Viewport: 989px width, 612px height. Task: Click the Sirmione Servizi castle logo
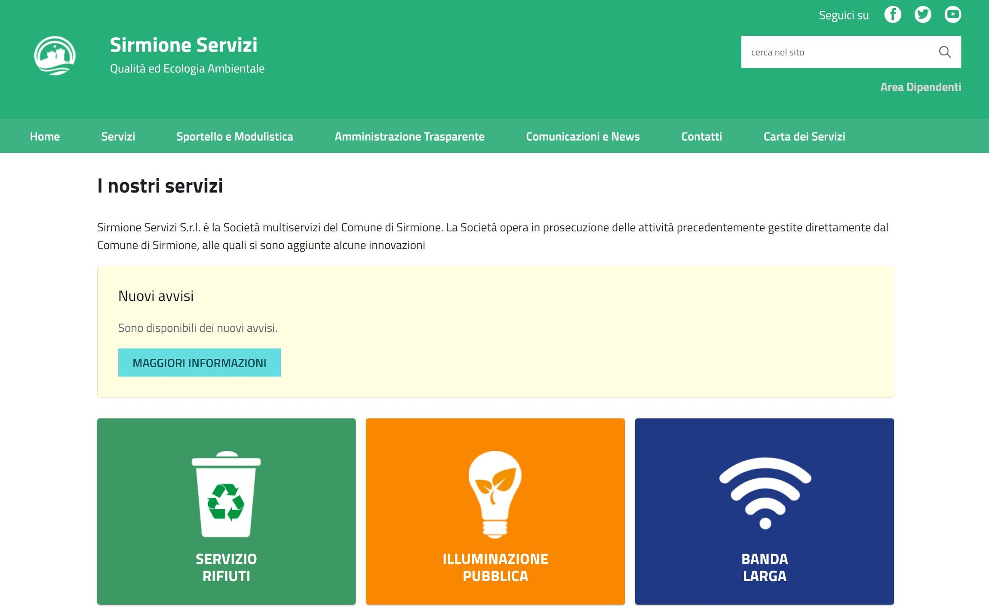55,56
